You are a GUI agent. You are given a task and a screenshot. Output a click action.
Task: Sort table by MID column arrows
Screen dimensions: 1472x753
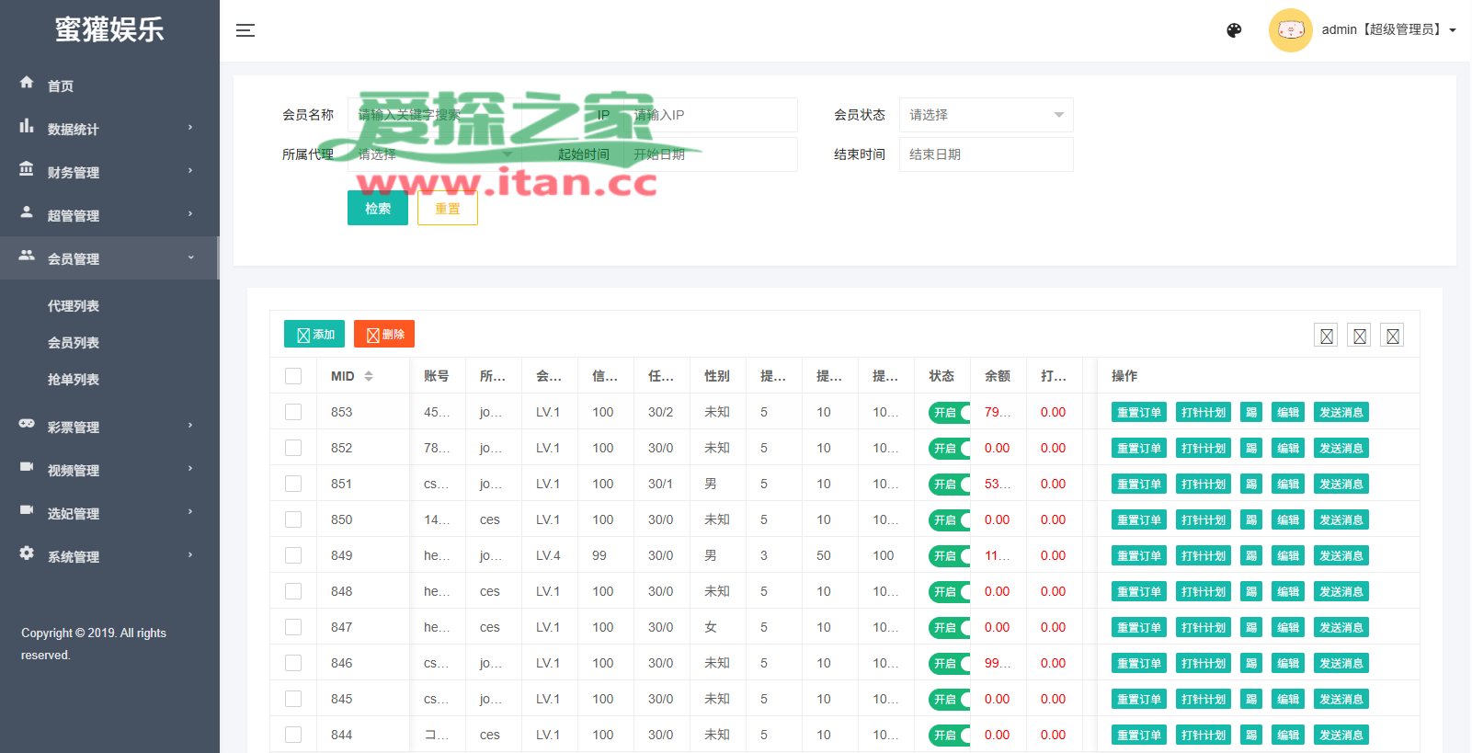(x=369, y=376)
